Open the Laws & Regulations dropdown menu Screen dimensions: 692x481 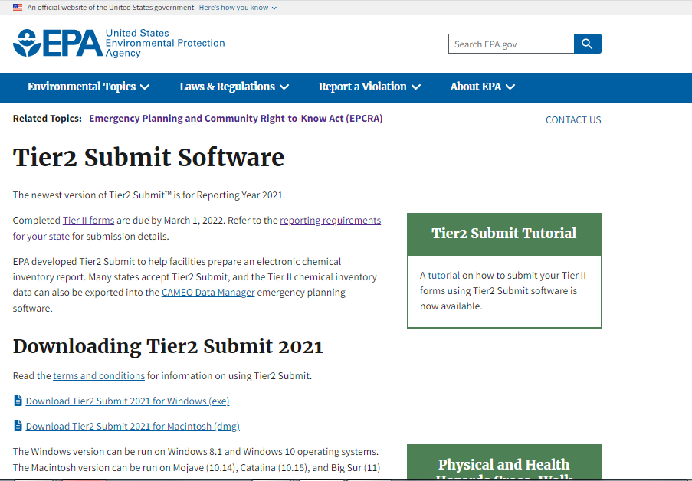234,87
